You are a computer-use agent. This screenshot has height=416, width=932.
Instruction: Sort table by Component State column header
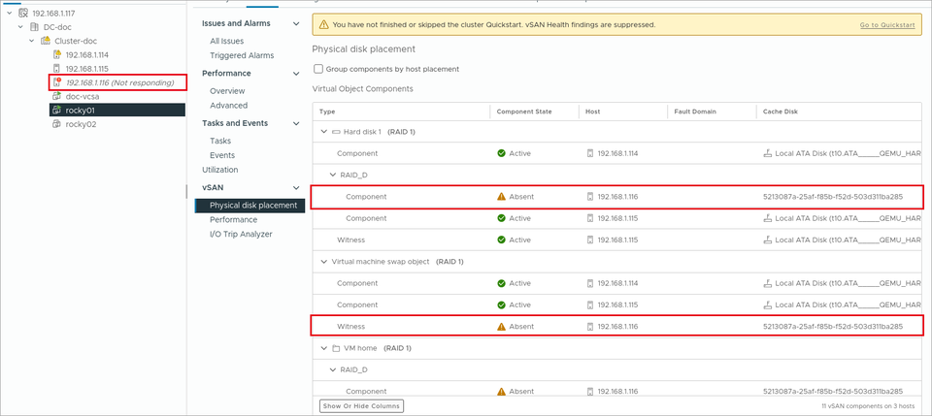pos(523,111)
